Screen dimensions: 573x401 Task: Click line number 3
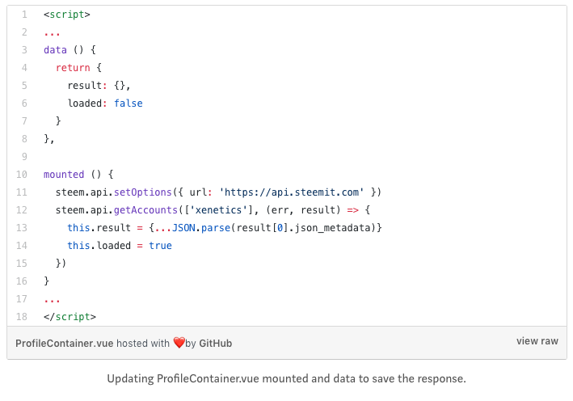24,49
